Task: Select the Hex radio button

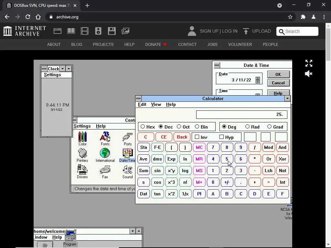Action: coord(143,127)
